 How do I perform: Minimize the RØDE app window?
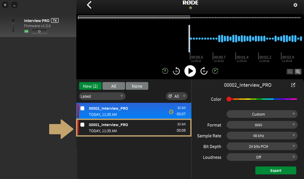coord(14,5)
